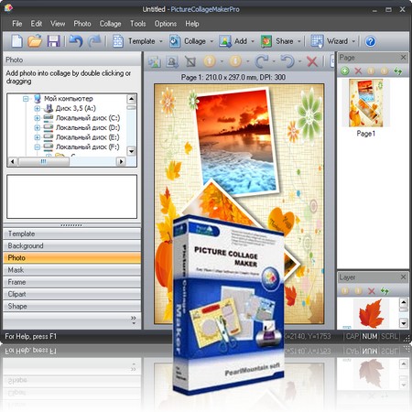Screen dimensions: 412x412
Task: Add a page with the green plus icon
Action: click(x=345, y=71)
